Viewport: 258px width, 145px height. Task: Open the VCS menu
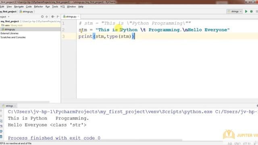coord(62,6)
